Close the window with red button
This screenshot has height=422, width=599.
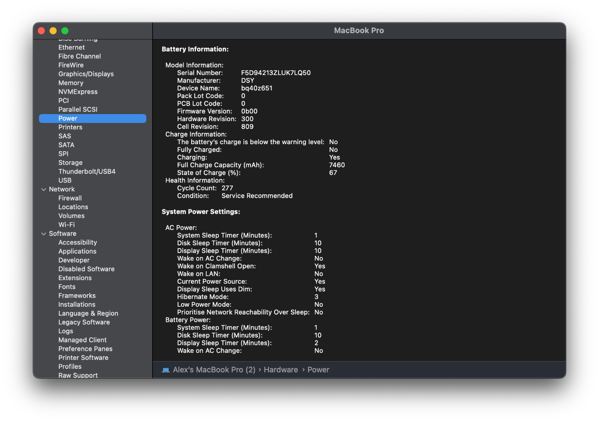tap(41, 30)
